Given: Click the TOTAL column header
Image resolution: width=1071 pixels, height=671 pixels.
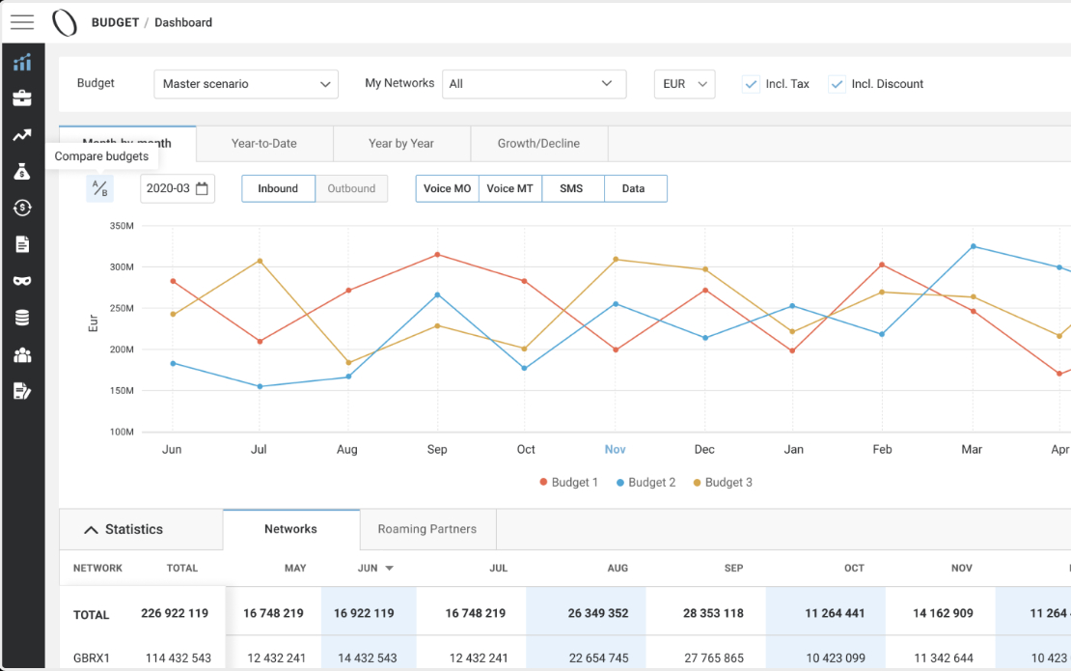Looking at the screenshot, I should tap(182, 569).
